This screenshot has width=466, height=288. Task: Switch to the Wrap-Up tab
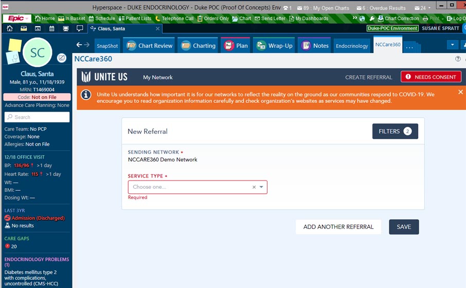pos(274,46)
